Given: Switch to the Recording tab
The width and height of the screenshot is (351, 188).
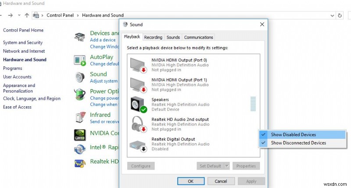Looking at the screenshot, I should [x=153, y=37].
